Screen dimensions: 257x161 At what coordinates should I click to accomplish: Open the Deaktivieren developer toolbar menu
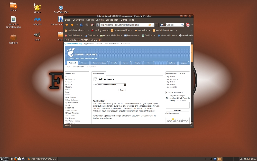point(74,36)
